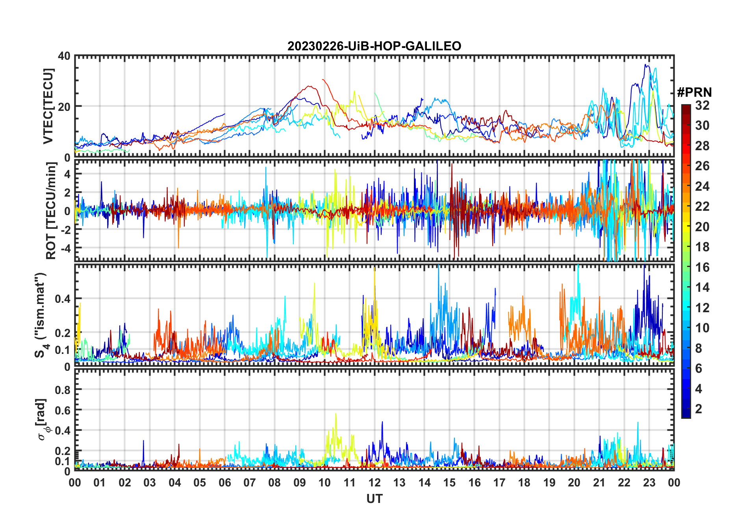Click the x-axis tick label 03
This screenshot has width=749, height=523.
point(150,482)
